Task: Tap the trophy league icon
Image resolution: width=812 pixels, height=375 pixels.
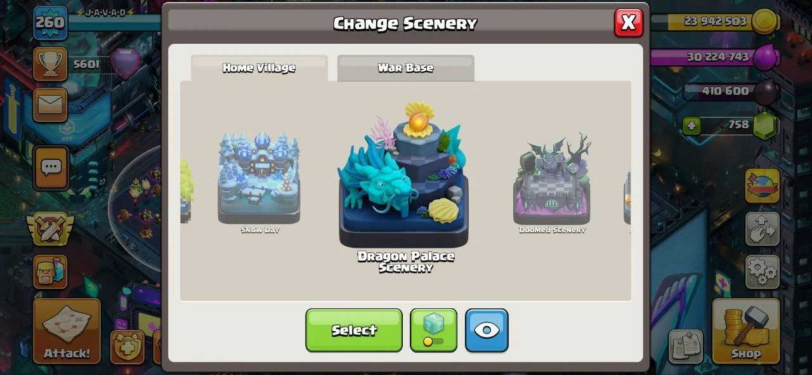Action: [x=50, y=63]
